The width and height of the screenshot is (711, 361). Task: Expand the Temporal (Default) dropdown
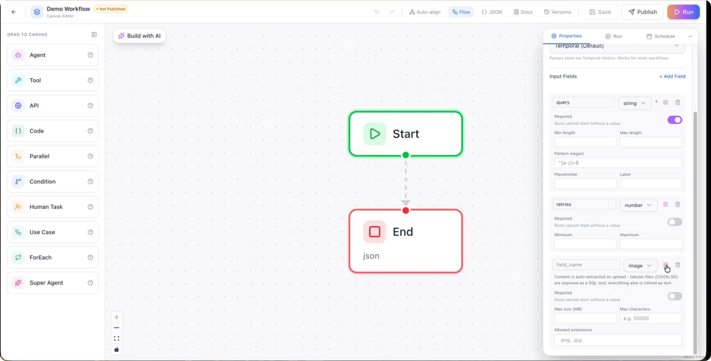617,46
